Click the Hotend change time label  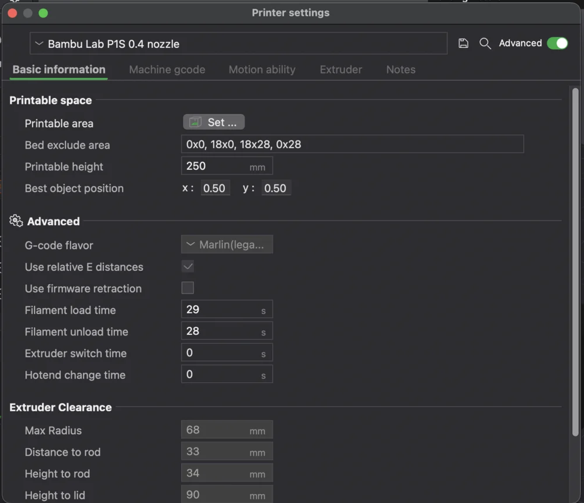75,375
